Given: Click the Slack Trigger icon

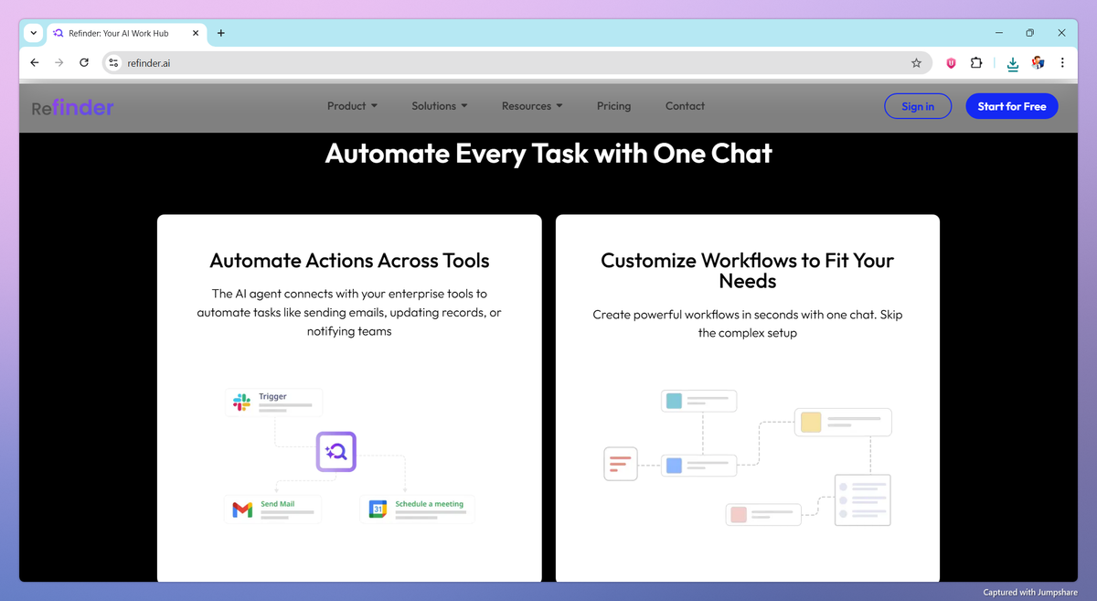Looking at the screenshot, I should point(241,402).
